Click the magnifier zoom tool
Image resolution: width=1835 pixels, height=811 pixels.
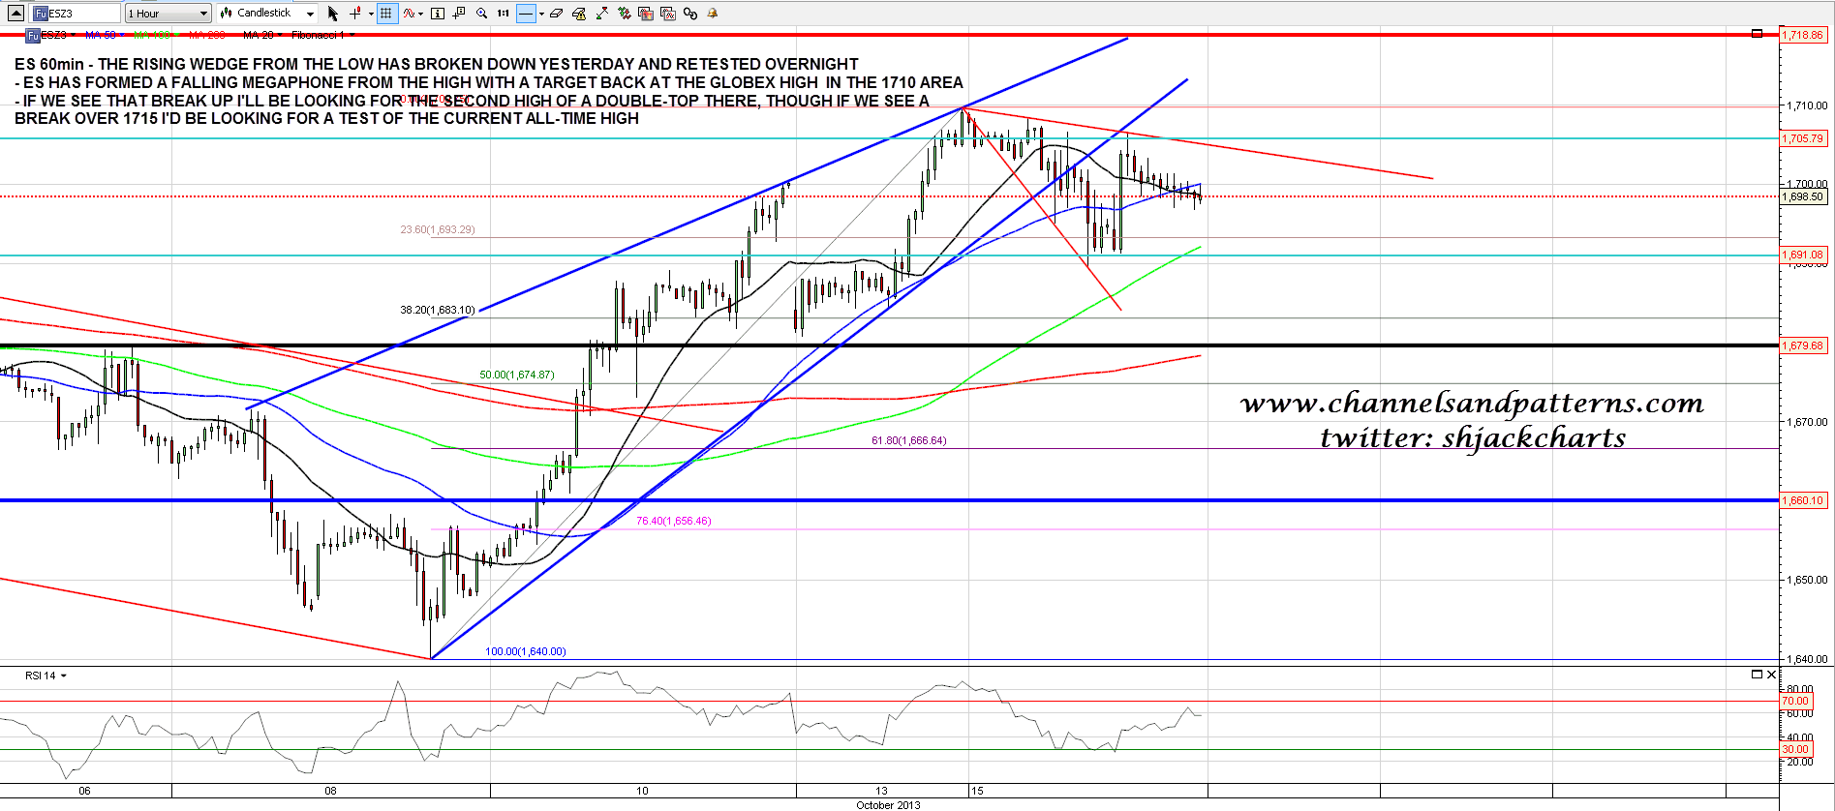pos(481,14)
